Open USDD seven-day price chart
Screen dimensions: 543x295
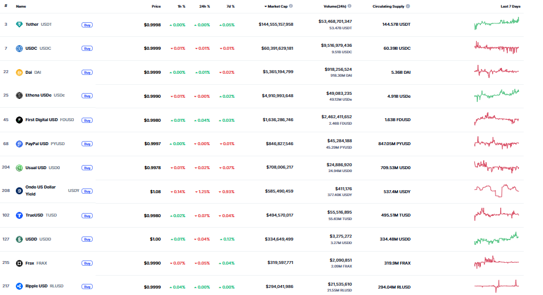497,238
